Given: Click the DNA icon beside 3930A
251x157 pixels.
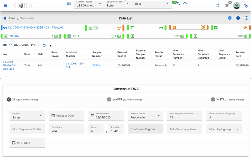Looking at the screenshot, I should (6, 36).
